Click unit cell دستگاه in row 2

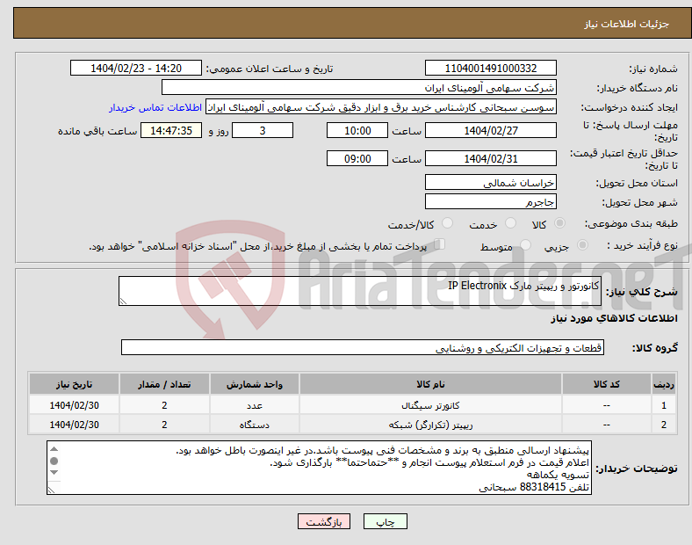tap(255, 425)
